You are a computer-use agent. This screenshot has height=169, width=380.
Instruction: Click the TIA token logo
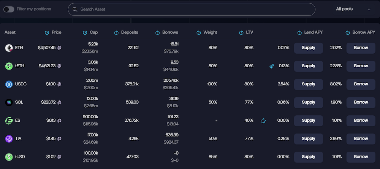tap(9, 139)
